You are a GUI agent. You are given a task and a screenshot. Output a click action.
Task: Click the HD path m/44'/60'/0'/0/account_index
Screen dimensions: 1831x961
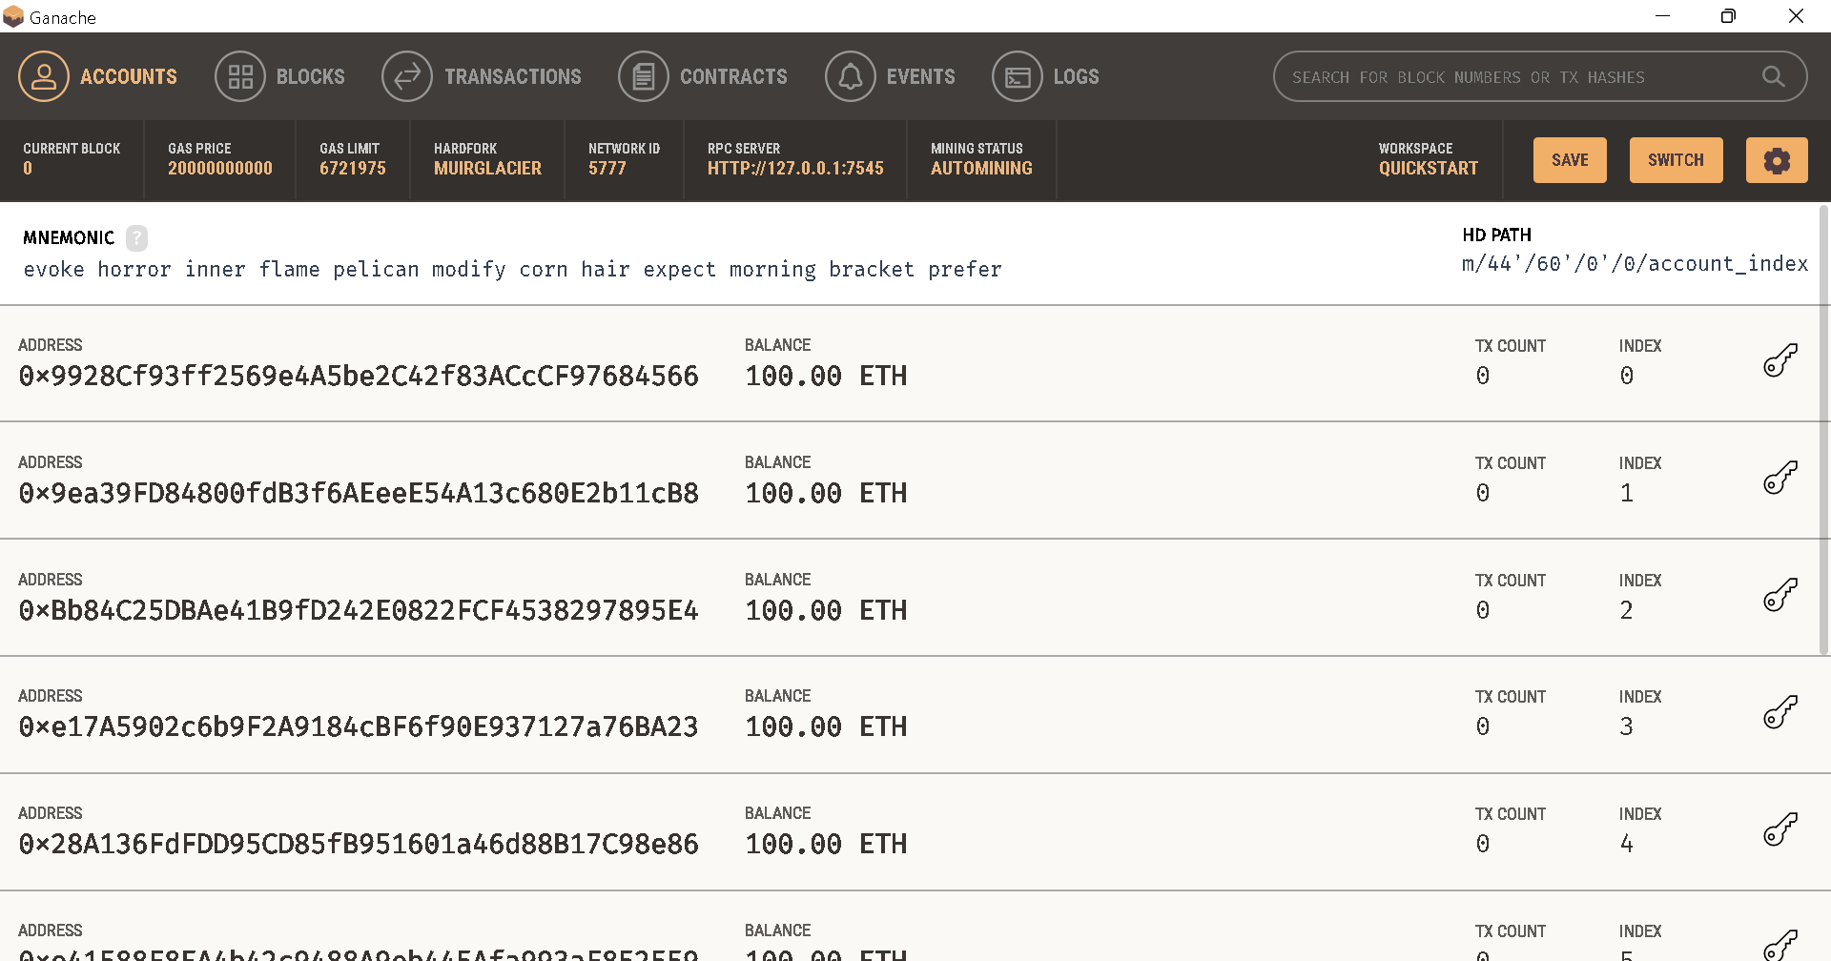(1635, 264)
